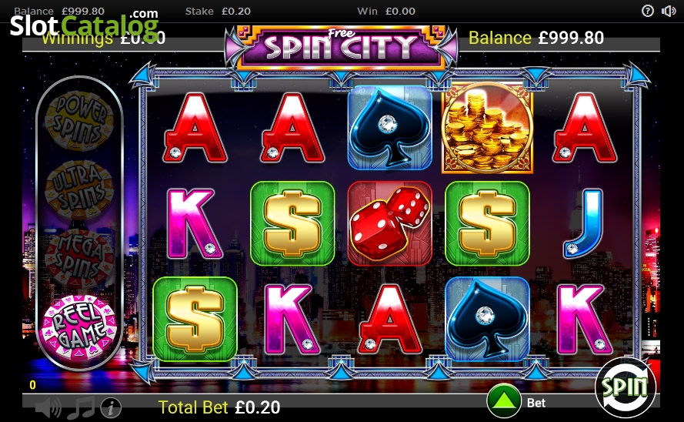Screen dimensions: 684x422
Task: Raise the bet with green arrow
Action: (x=504, y=401)
